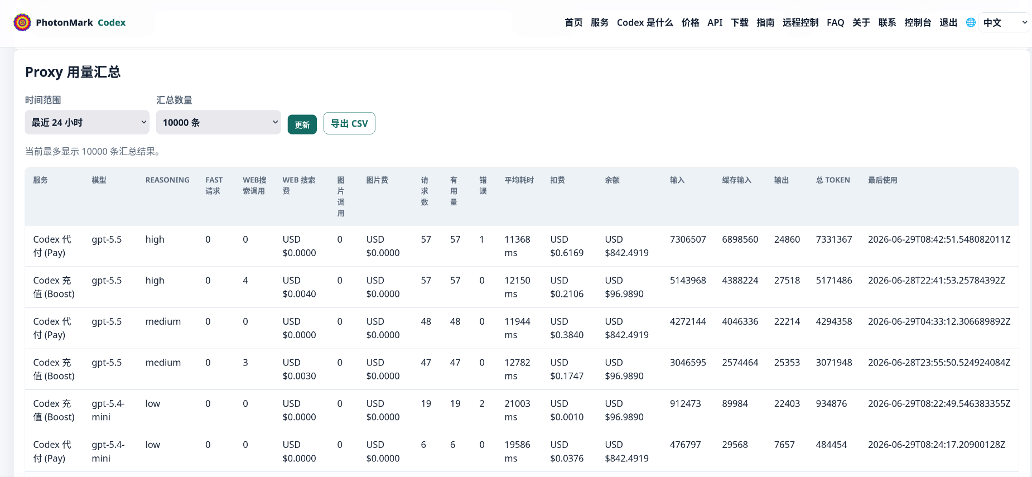Click the 扣费 cell USD $0.2106

coord(567,287)
